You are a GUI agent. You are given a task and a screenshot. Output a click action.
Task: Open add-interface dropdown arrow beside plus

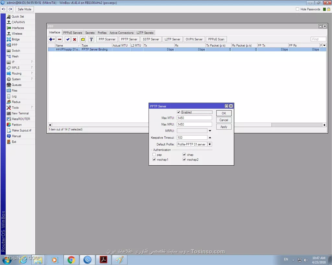(54, 39)
